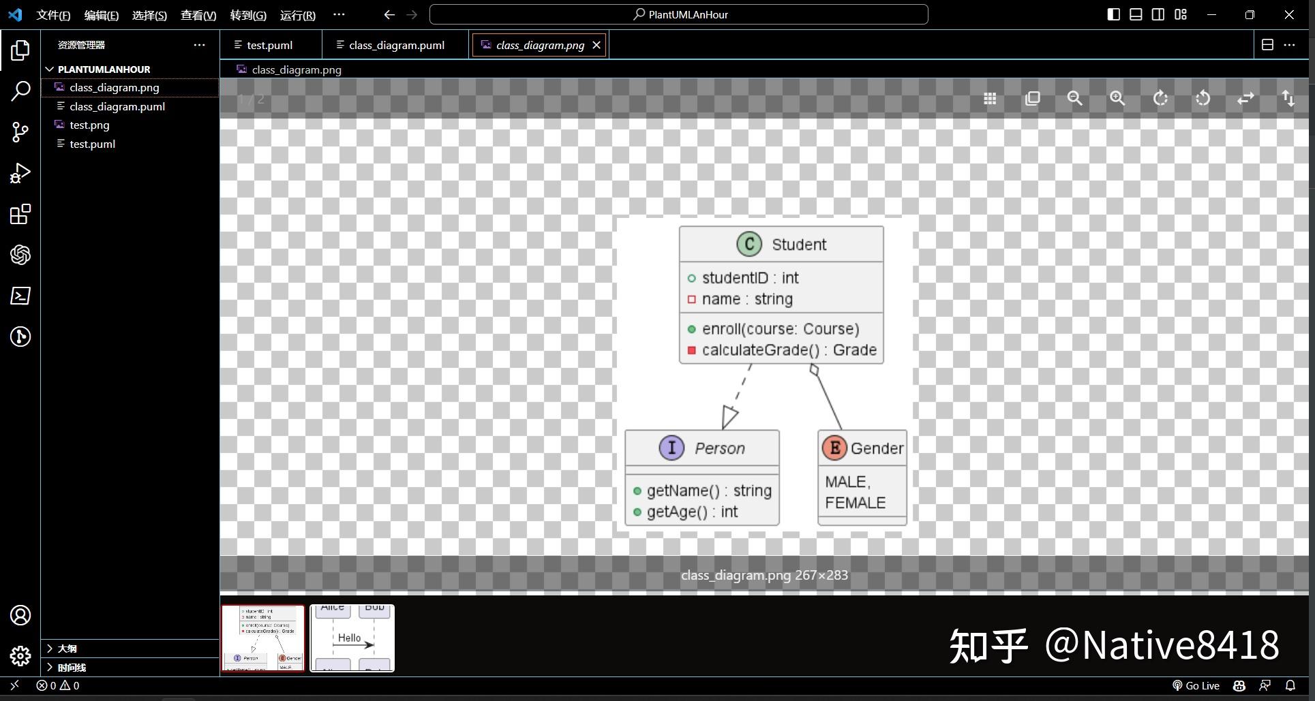Screen dimensions: 1315x701
Task: Open the Explorer view in activity bar
Action: (x=20, y=50)
